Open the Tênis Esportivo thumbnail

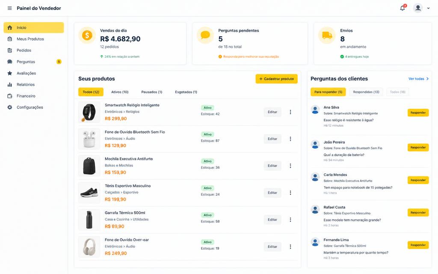pyautogui.click(x=89, y=193)
